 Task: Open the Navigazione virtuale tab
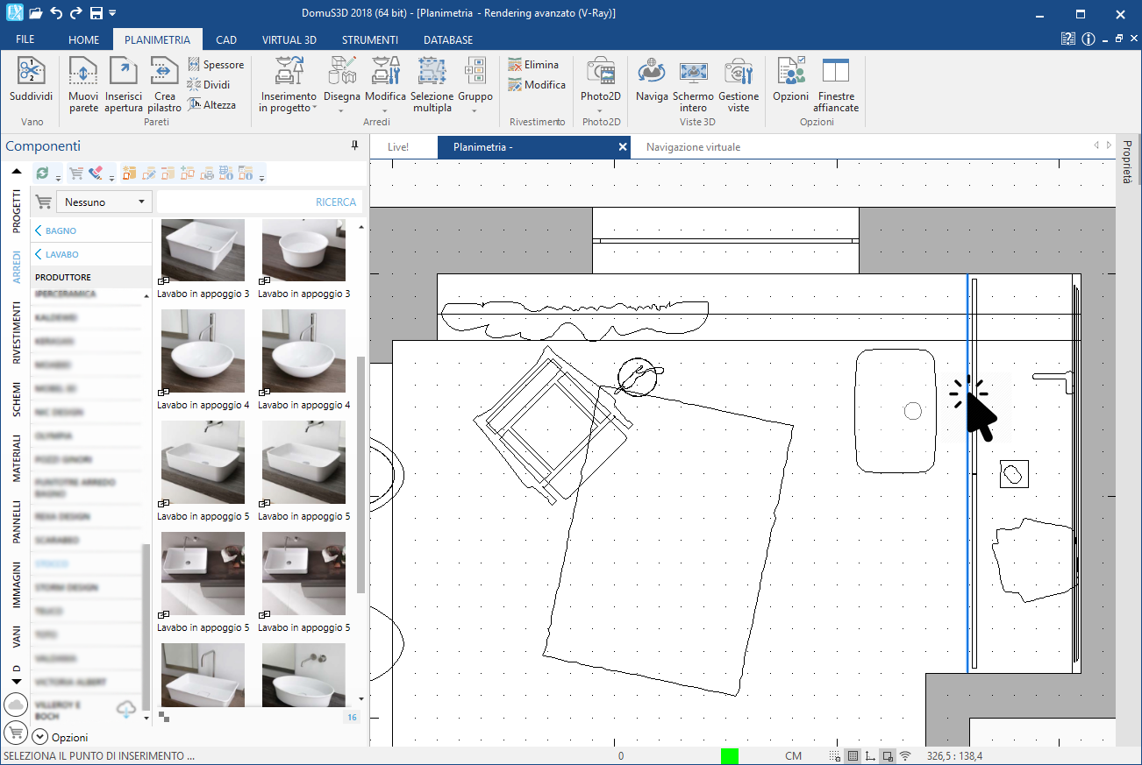693,147
